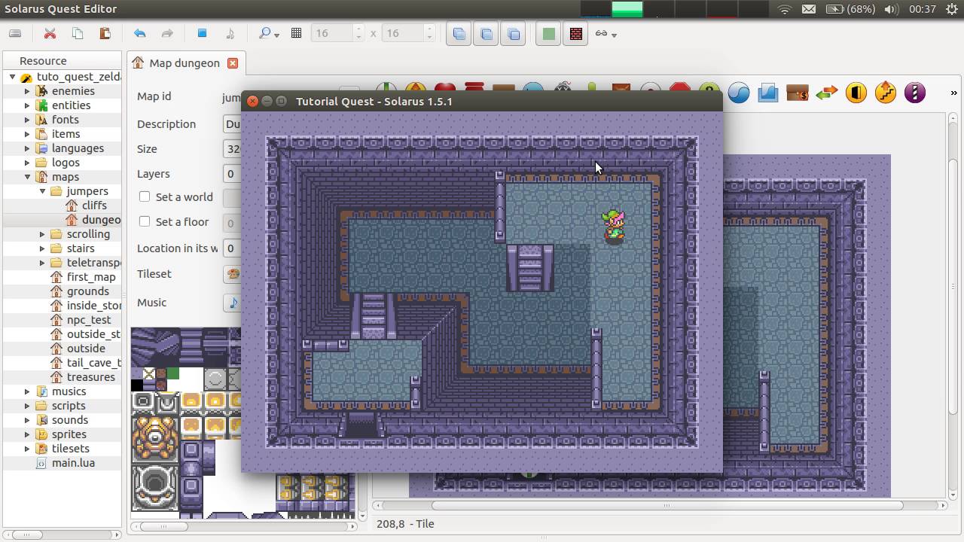Enable the Set a floor checkbox
964x542 pixels.
point(145,222)
